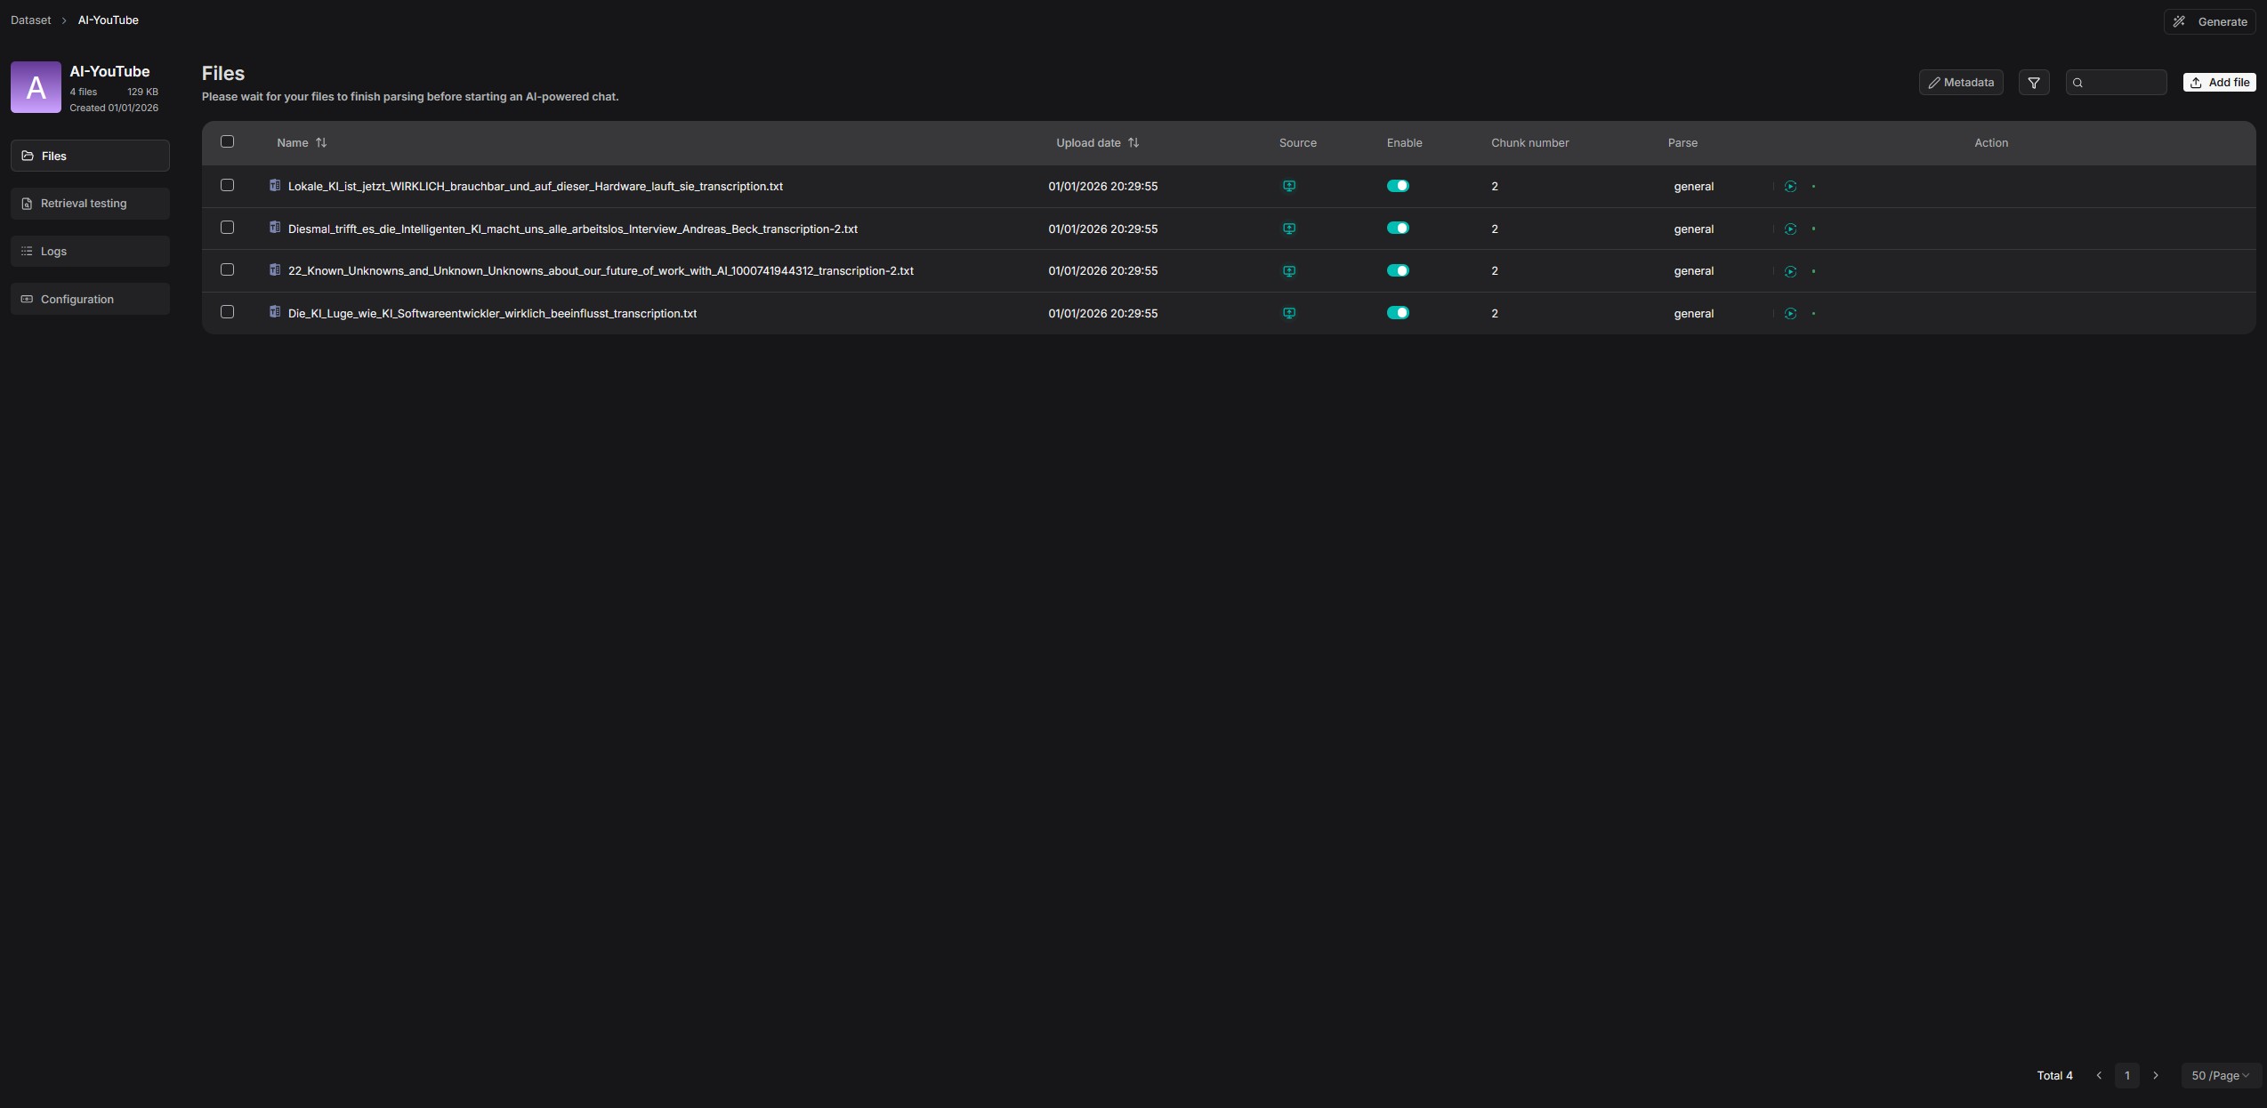Viewport: 2267px width, 1108px height.
Task: Click the Add file button
Action: click(x=2218, y=83)
